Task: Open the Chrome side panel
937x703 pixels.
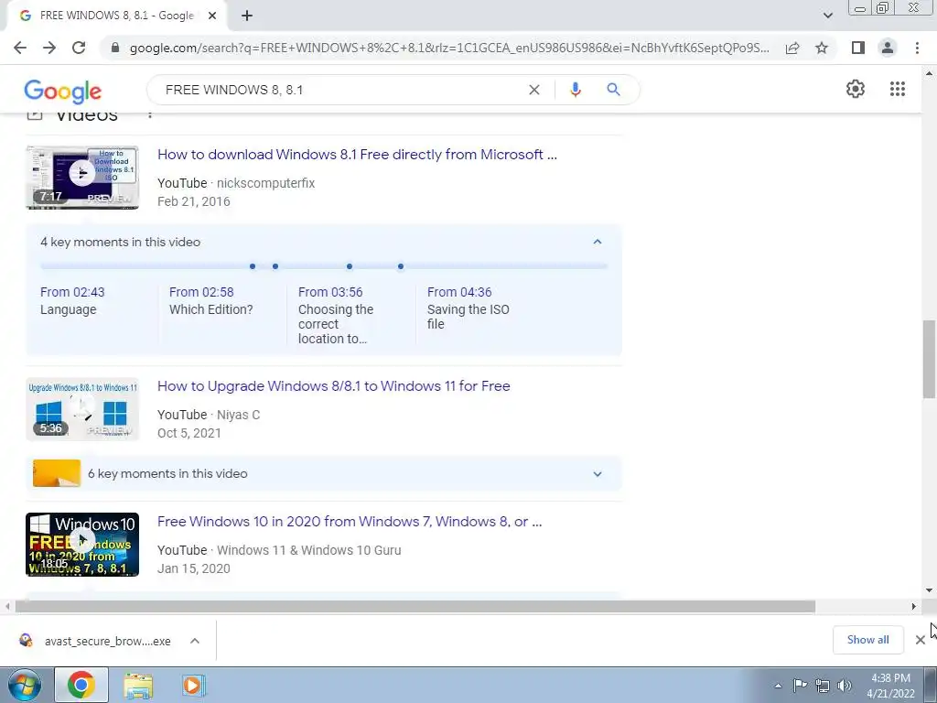Action: 858,48
